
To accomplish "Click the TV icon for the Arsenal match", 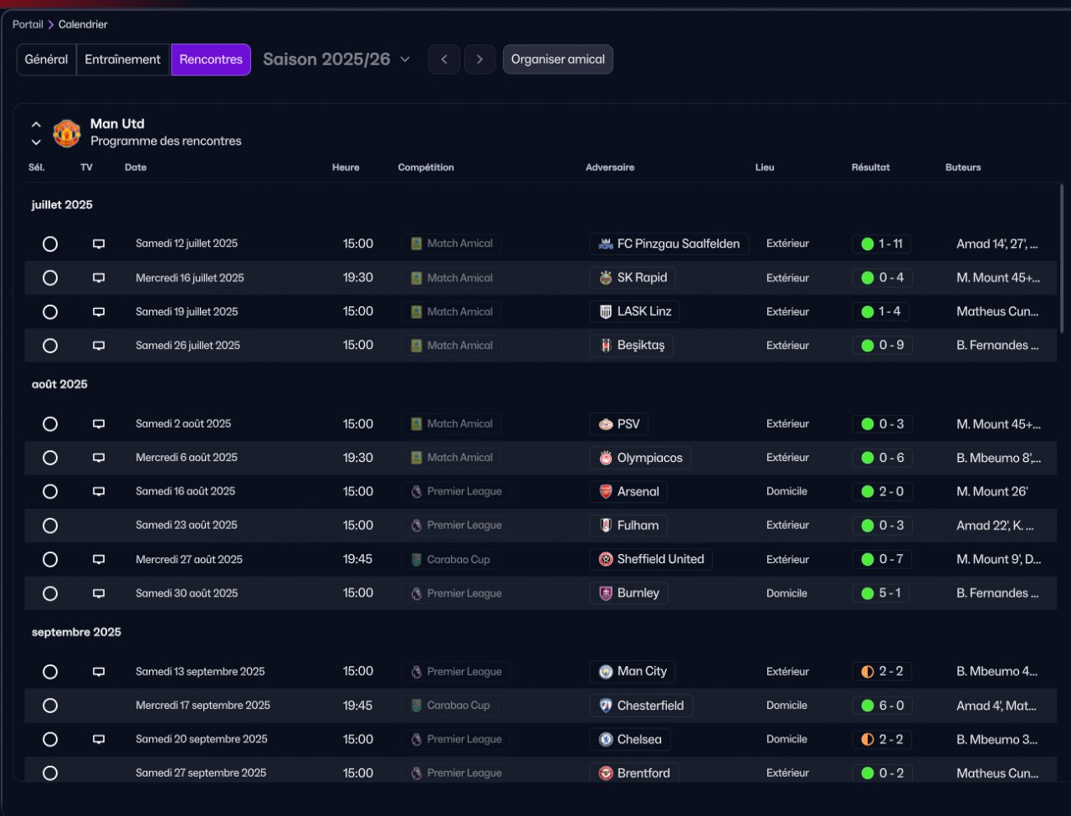I will tap(99, 491).
